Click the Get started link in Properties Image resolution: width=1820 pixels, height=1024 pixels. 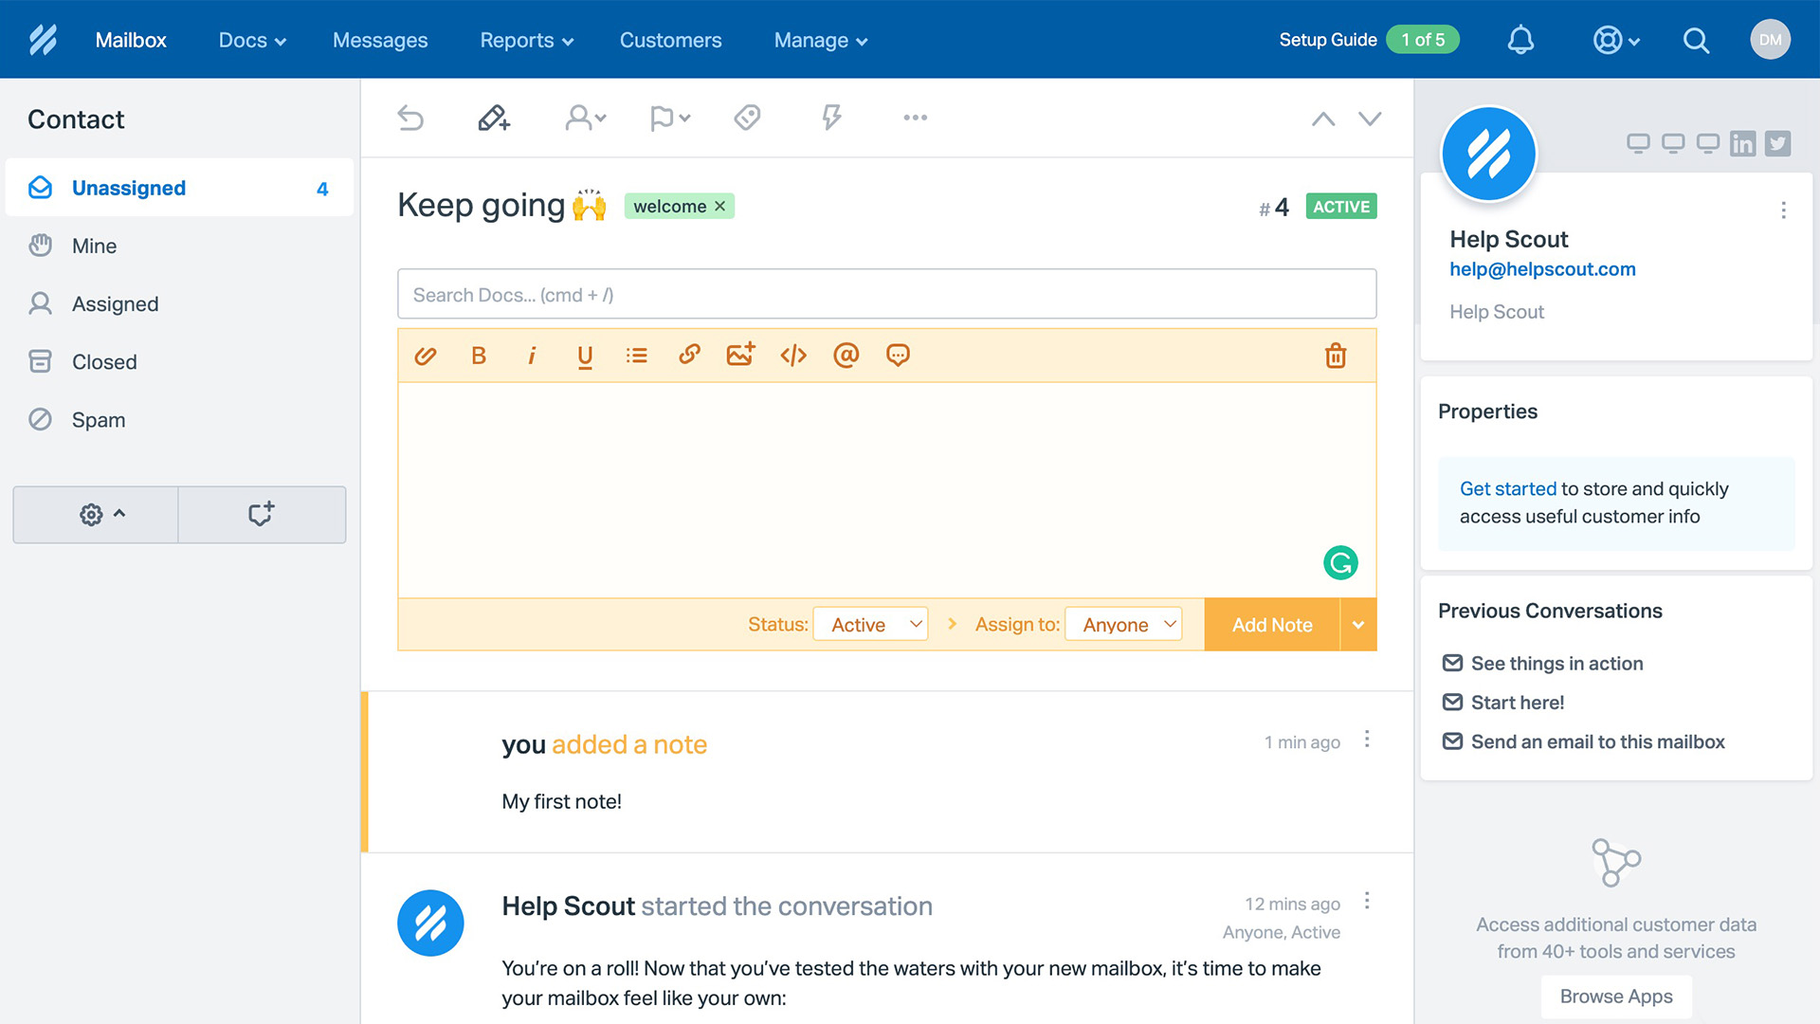point(1507,489)
